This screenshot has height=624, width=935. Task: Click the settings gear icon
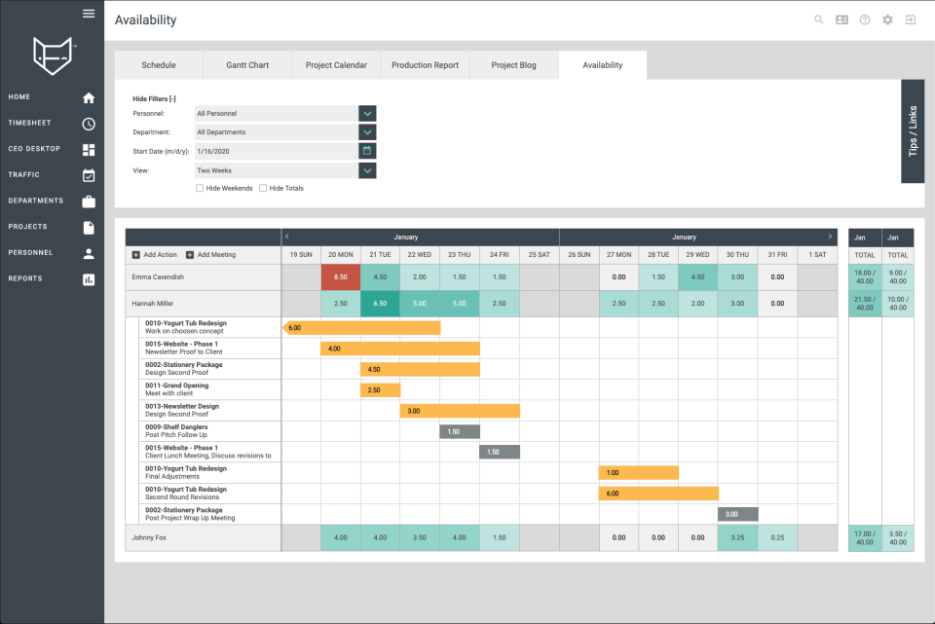[887, 19]
